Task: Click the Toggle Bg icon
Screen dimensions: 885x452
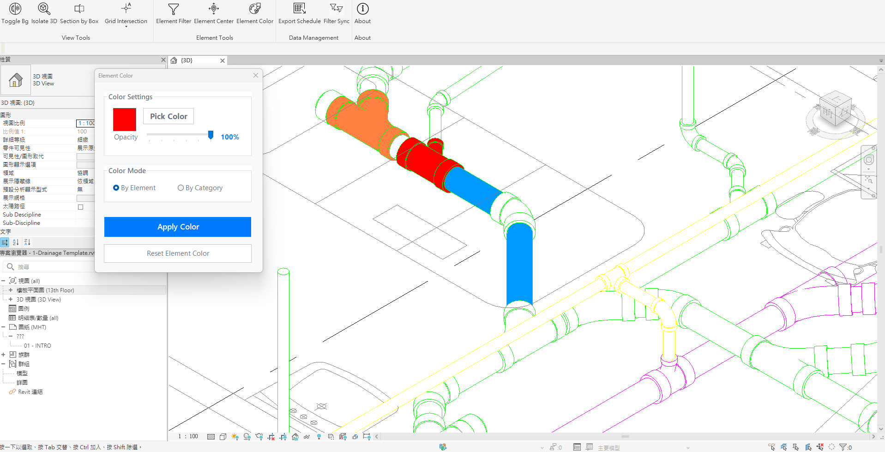Action: pos(15,9)
